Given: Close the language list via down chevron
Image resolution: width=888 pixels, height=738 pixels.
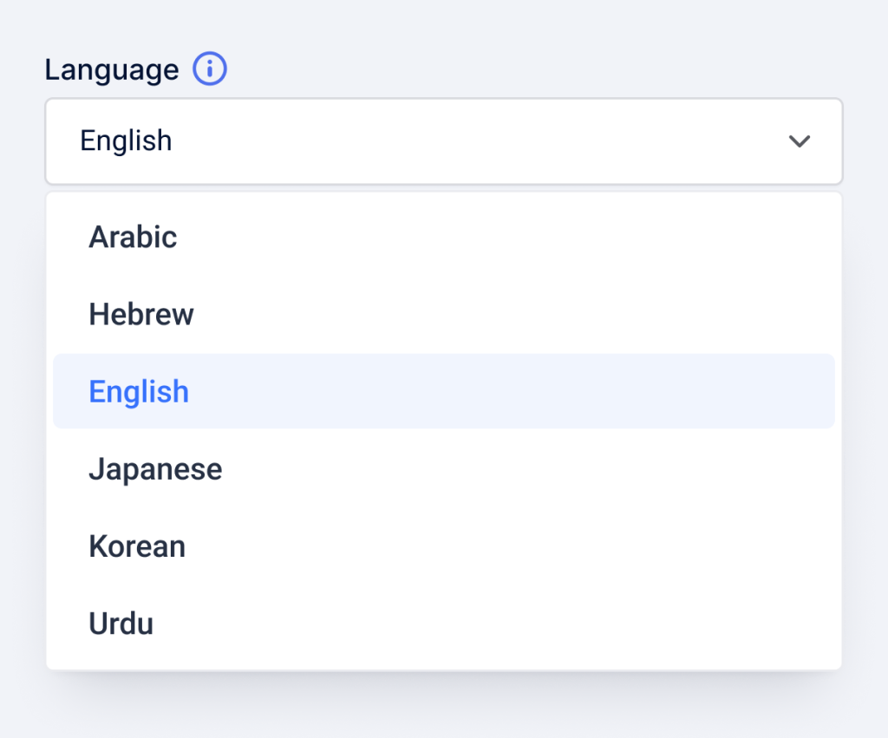Looking at the screenshot, I should 799,141.
